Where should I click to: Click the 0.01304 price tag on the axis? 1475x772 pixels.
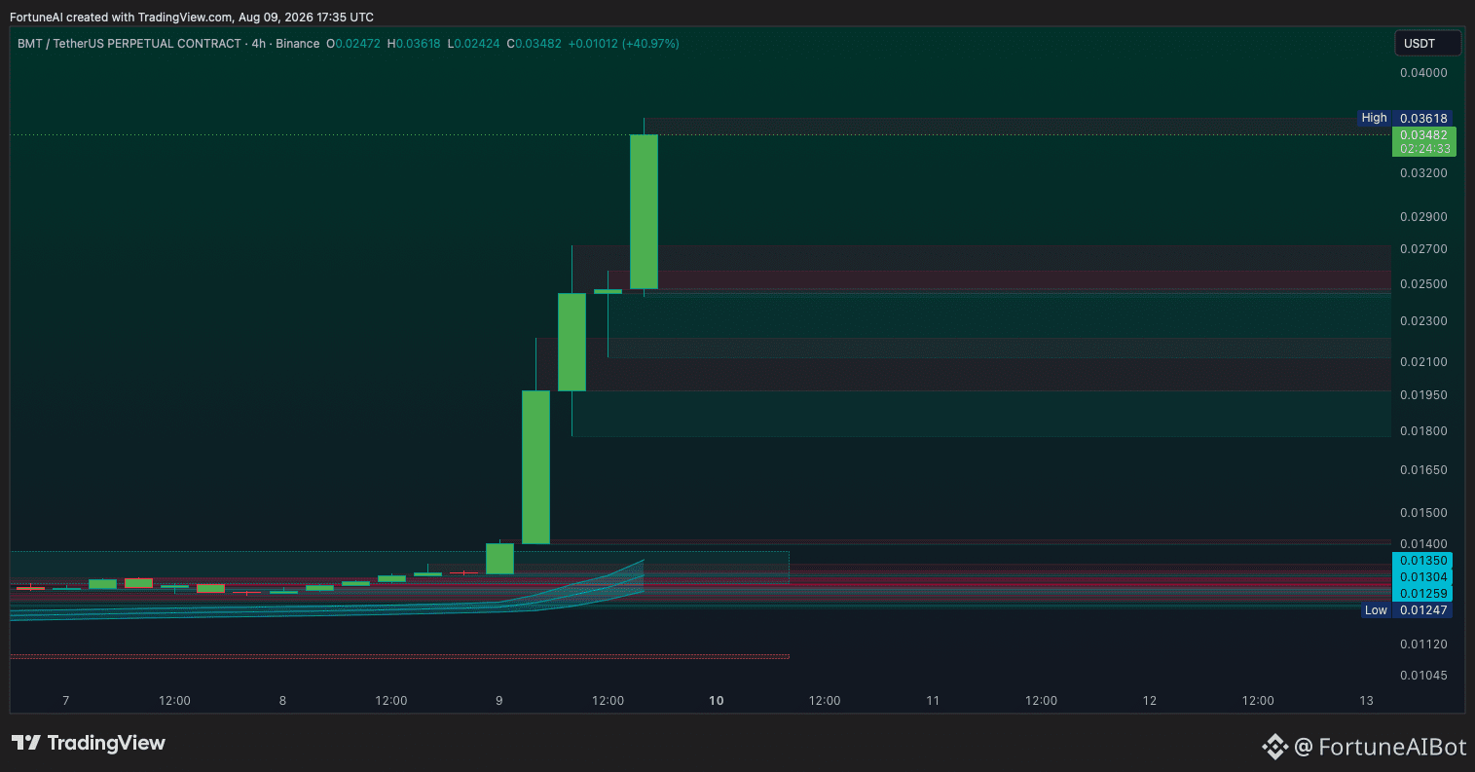tap(1423, 577)
